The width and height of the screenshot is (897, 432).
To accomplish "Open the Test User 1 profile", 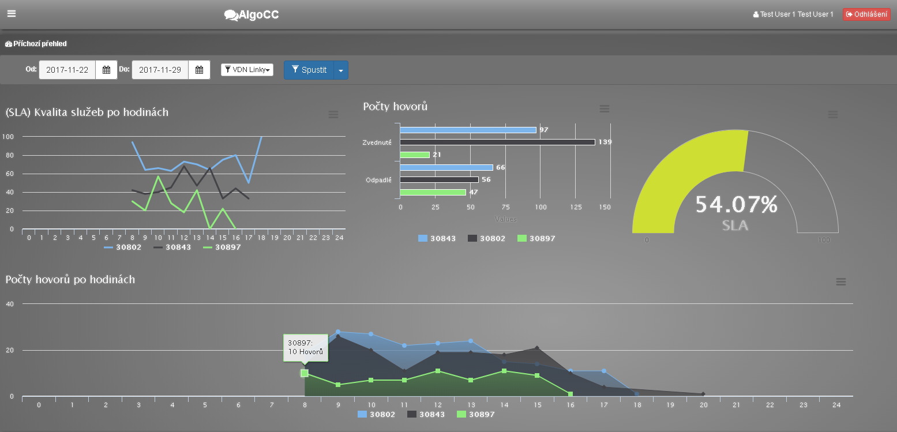I will pos(793,14).
